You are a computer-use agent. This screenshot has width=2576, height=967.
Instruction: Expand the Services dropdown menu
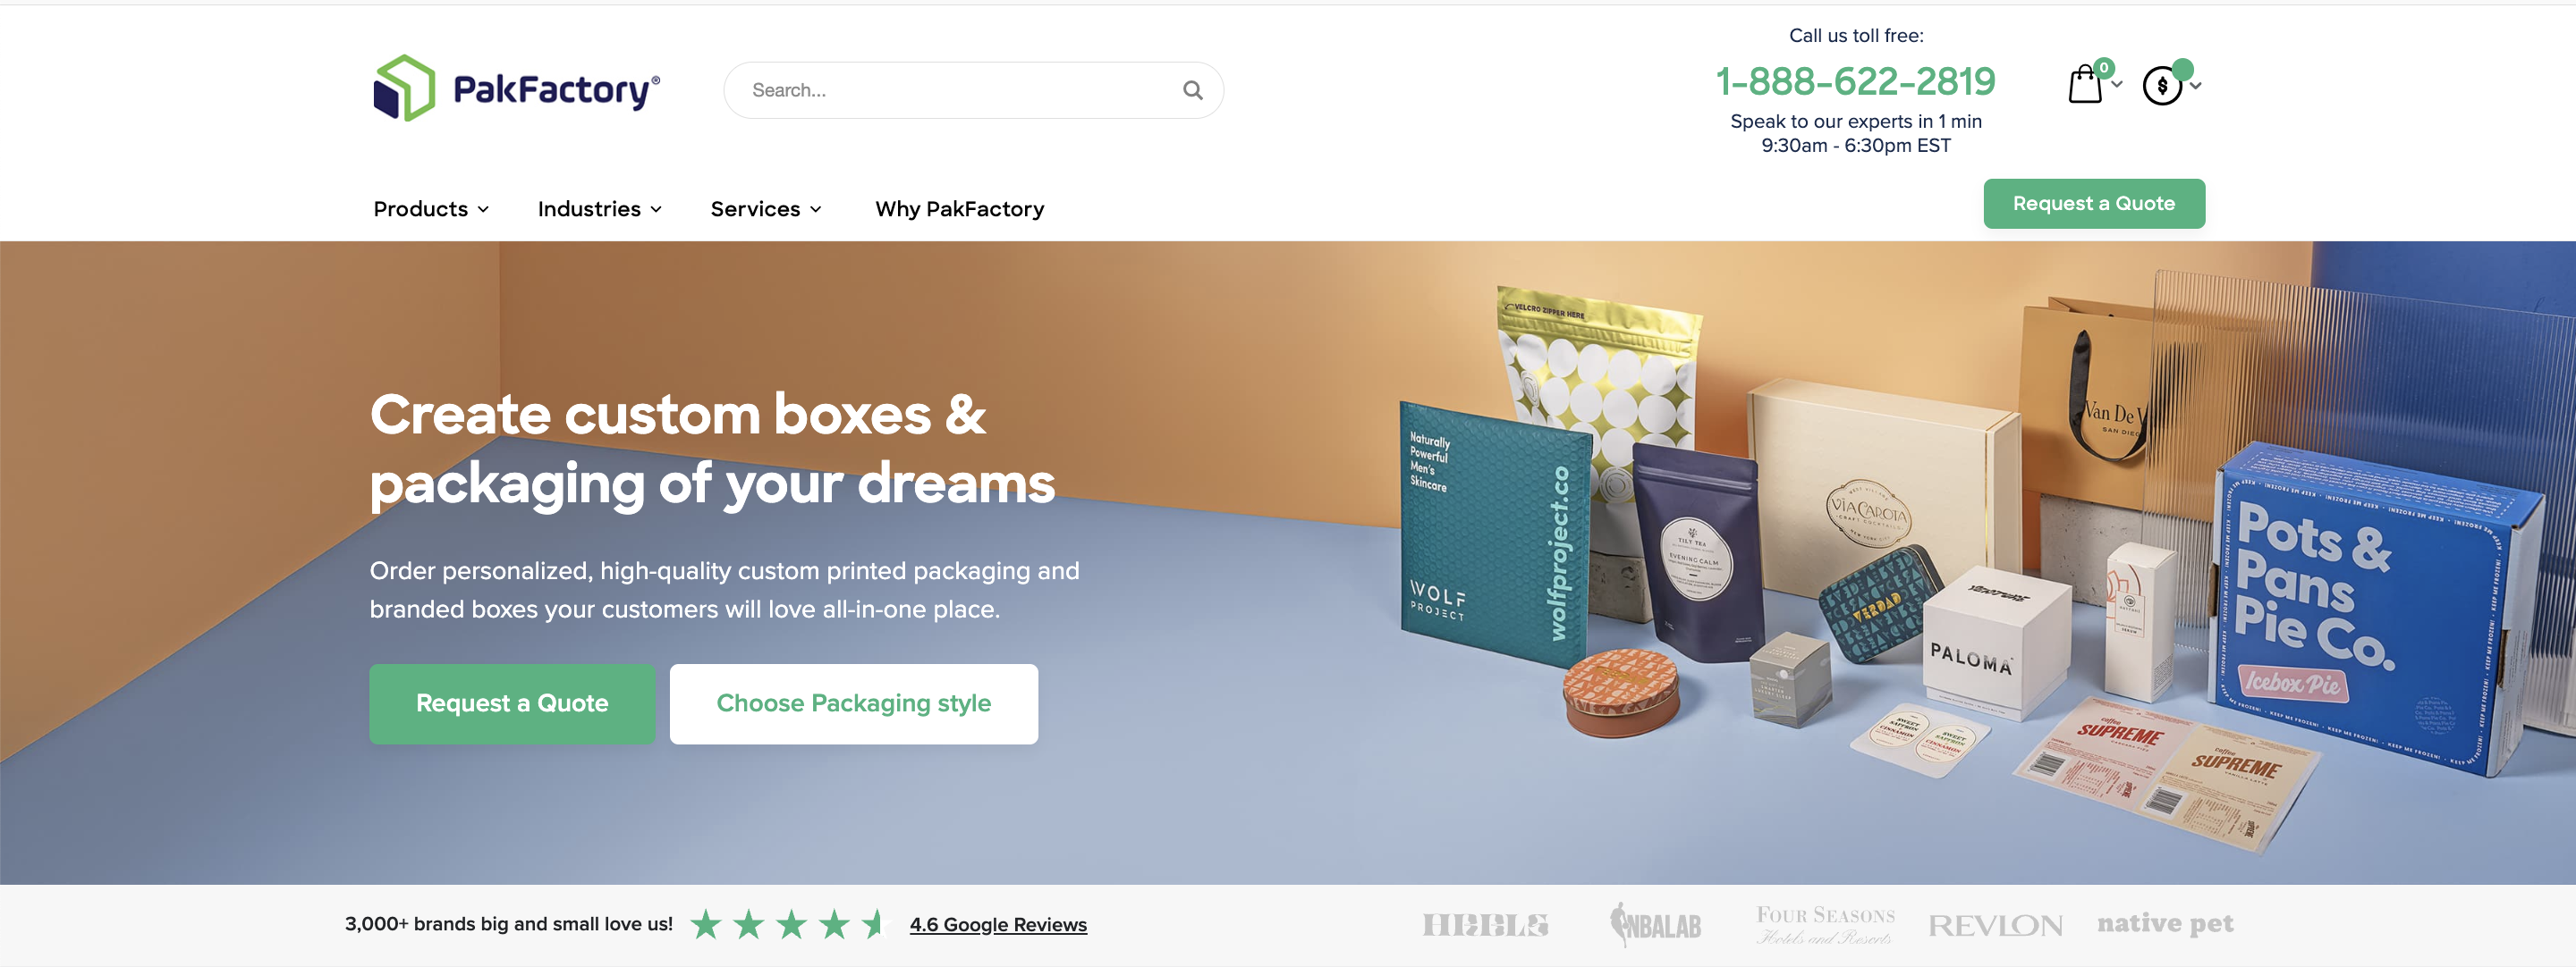pos(766,209)
